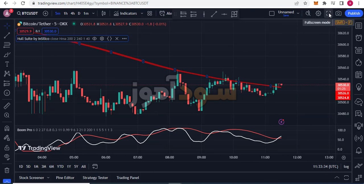The height and width of the screenshot is (184, 364).
Task: Open the indicator templates grid icon
Action: (150, 13)
